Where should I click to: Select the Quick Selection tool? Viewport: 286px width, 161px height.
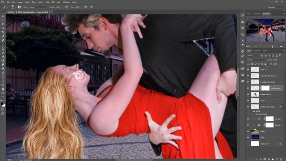pos(3,28)
